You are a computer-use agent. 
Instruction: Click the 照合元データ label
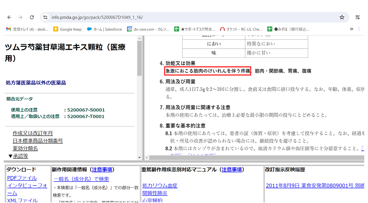pos(19,99)
